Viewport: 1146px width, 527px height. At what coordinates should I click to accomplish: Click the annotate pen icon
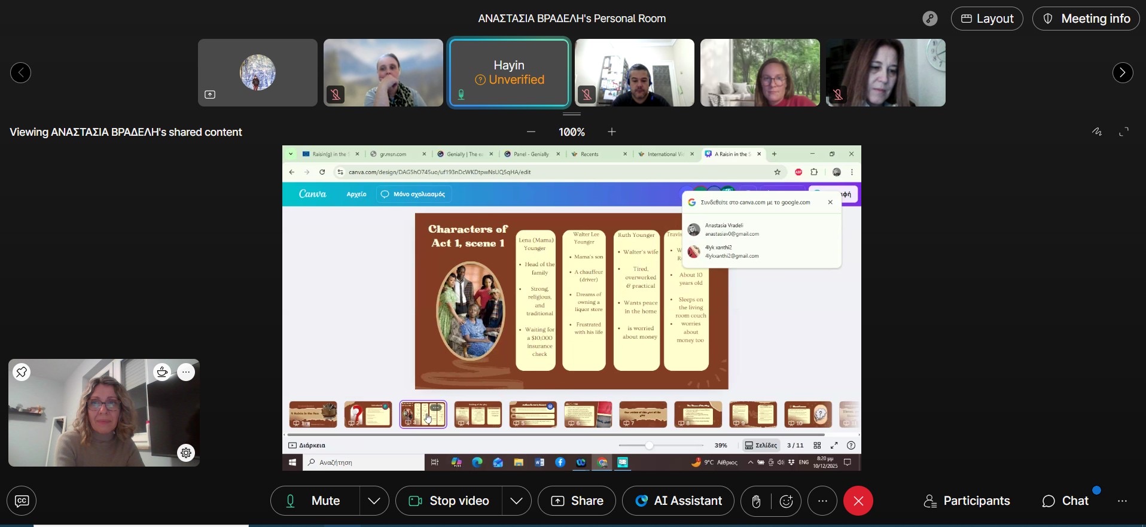click(1097, 132)
